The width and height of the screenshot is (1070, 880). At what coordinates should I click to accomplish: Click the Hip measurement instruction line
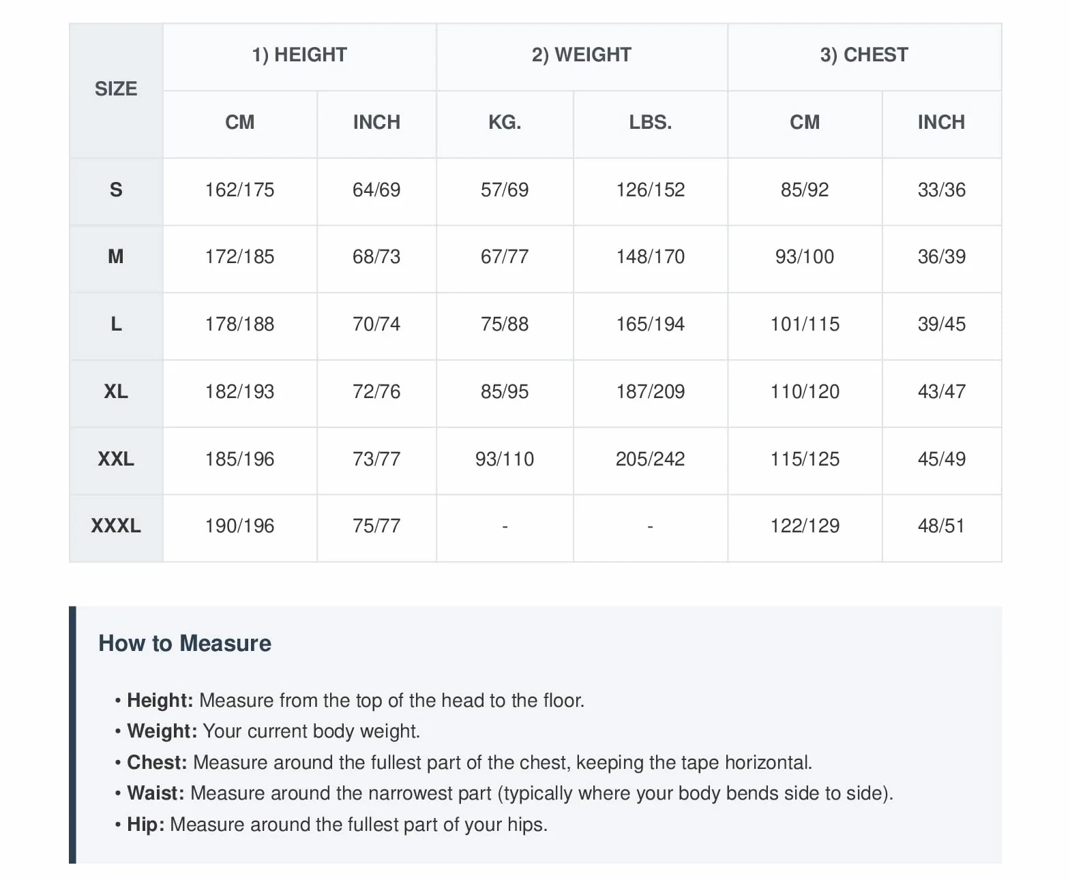pos(331,825)
